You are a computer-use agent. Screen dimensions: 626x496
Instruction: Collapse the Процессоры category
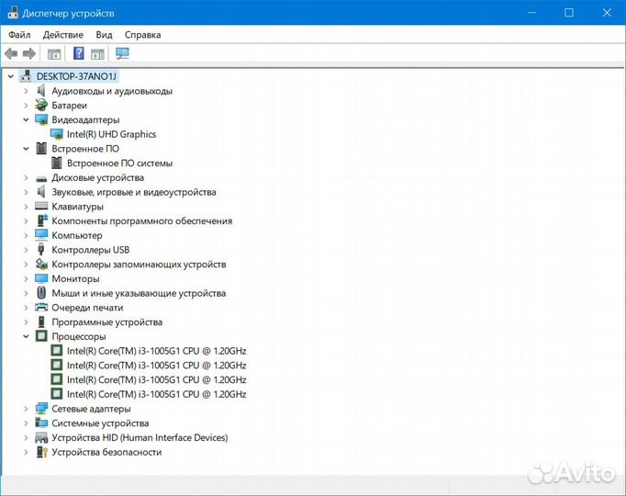(27, 336)
